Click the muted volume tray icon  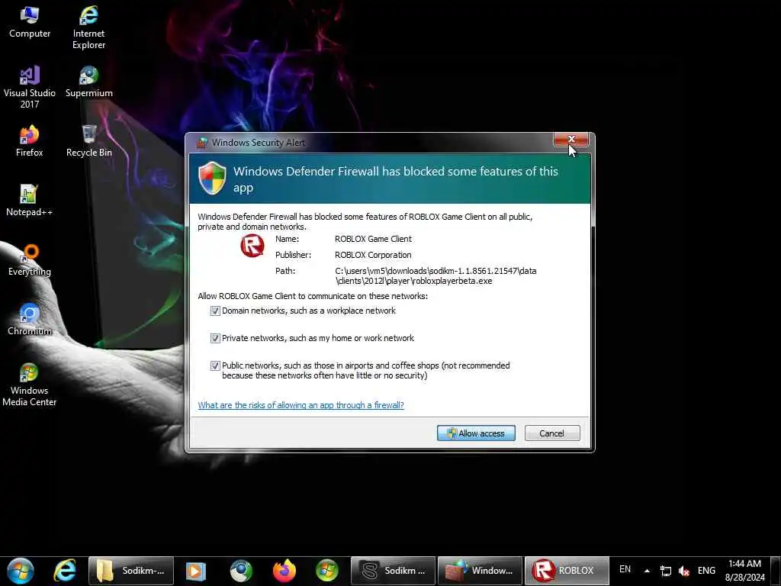coord(684,571)
